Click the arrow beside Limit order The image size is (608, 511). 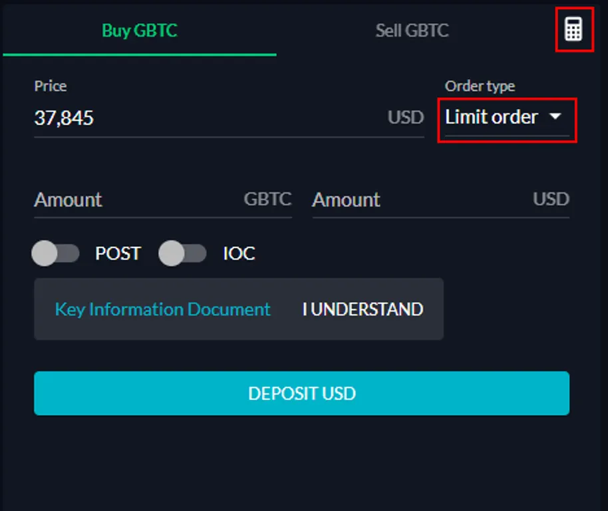555,116
